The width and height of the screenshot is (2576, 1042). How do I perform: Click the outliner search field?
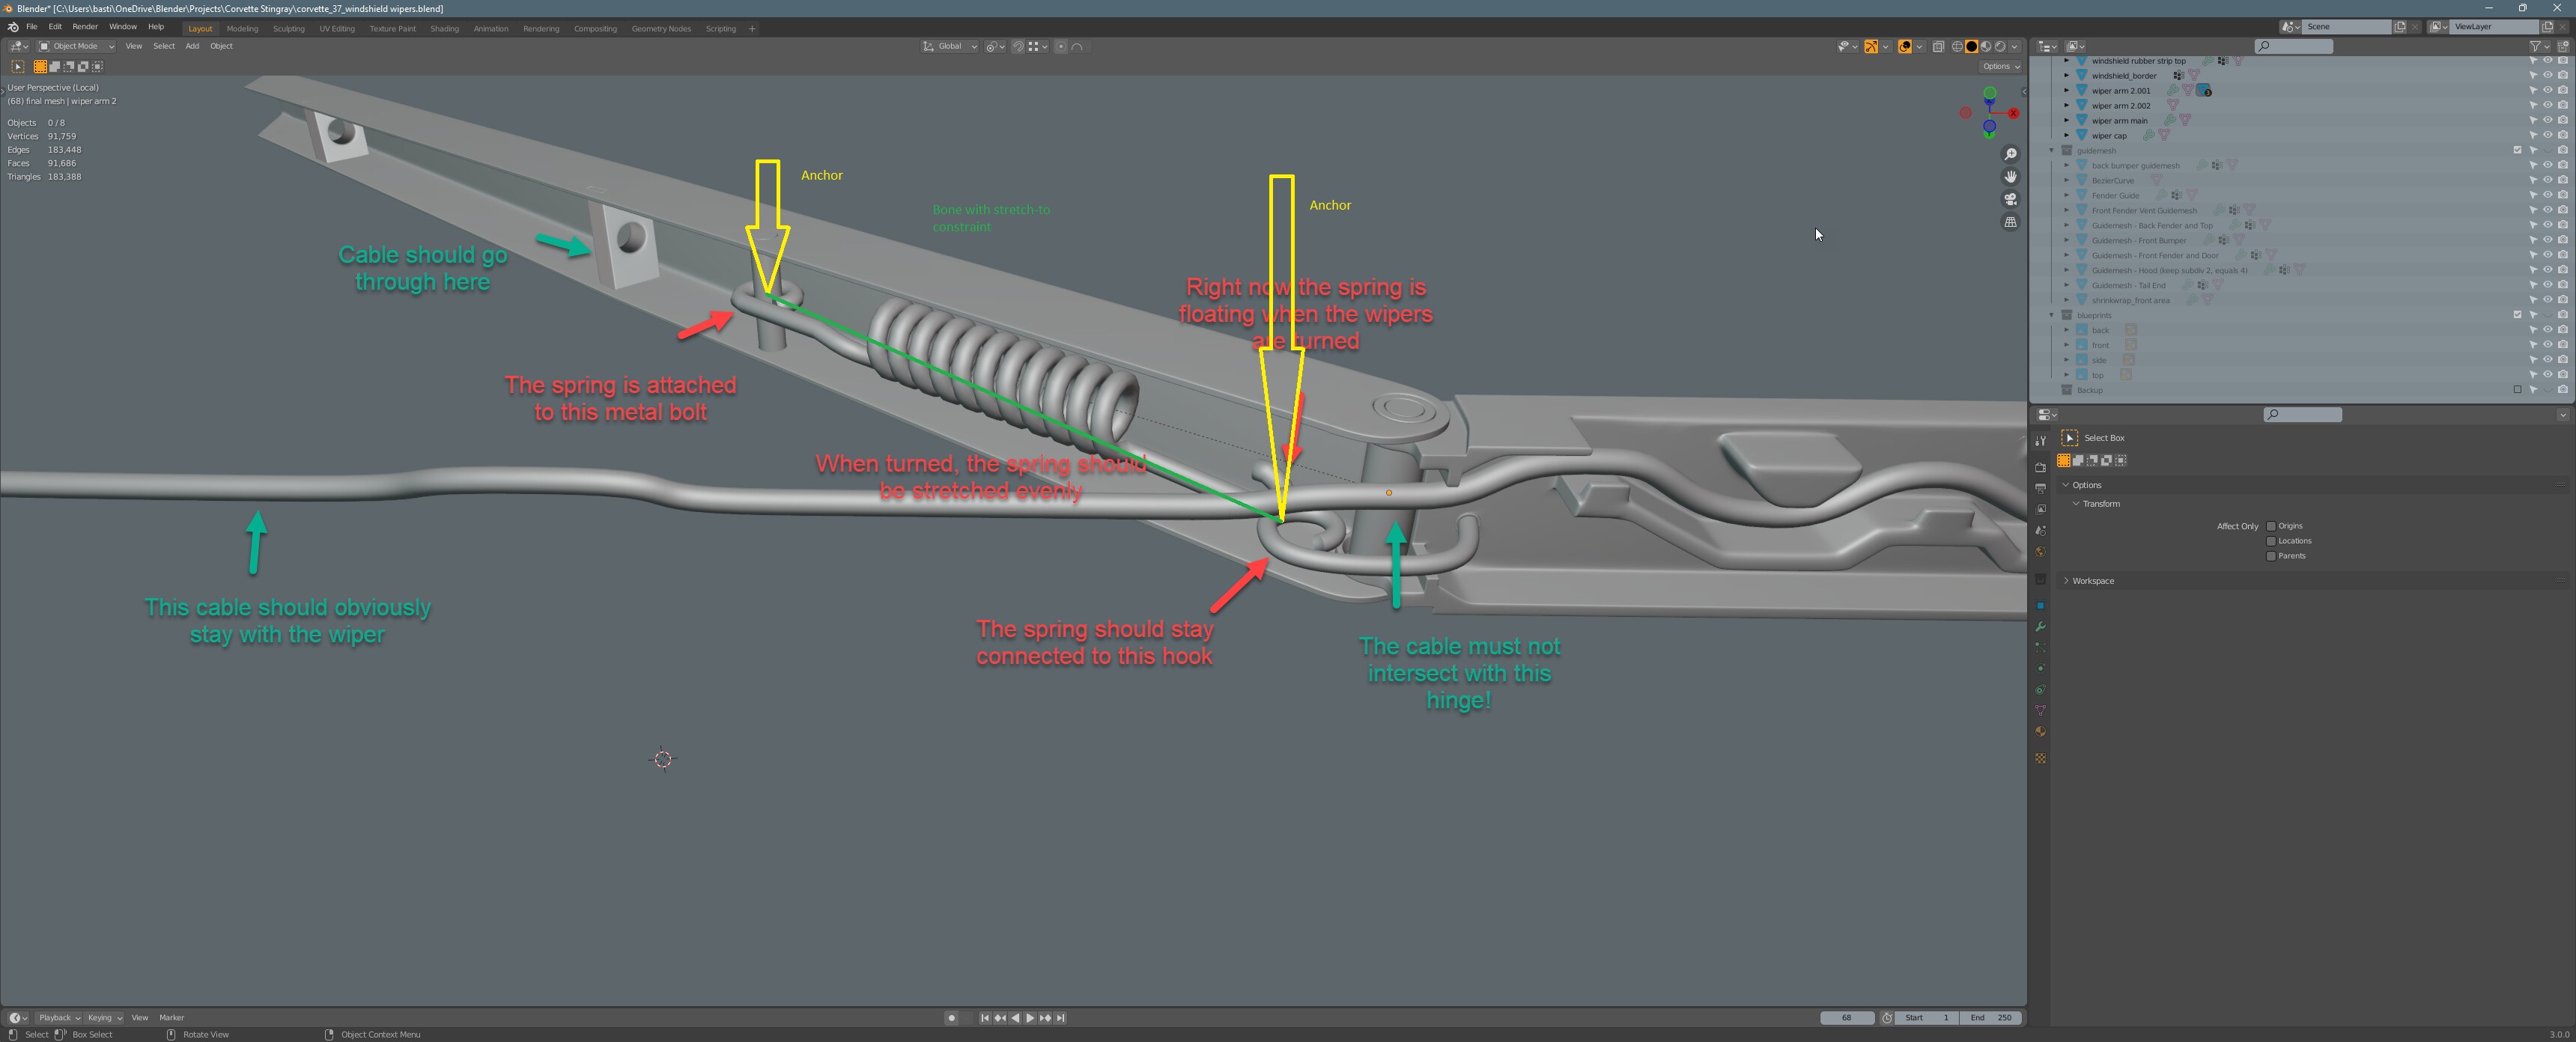pos(2295,46)
